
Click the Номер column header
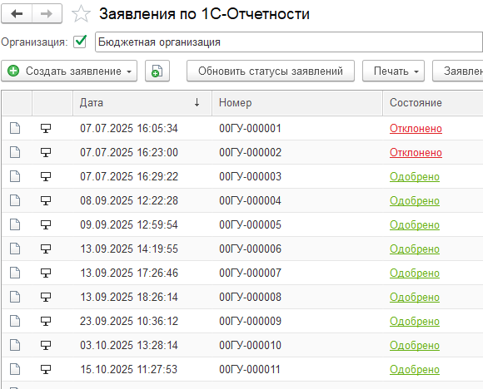(297, 103)
